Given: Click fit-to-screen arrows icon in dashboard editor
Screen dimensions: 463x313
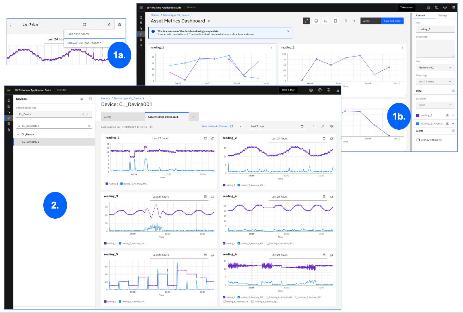Looking at the screenshot, I should click(x=306, y=21).
